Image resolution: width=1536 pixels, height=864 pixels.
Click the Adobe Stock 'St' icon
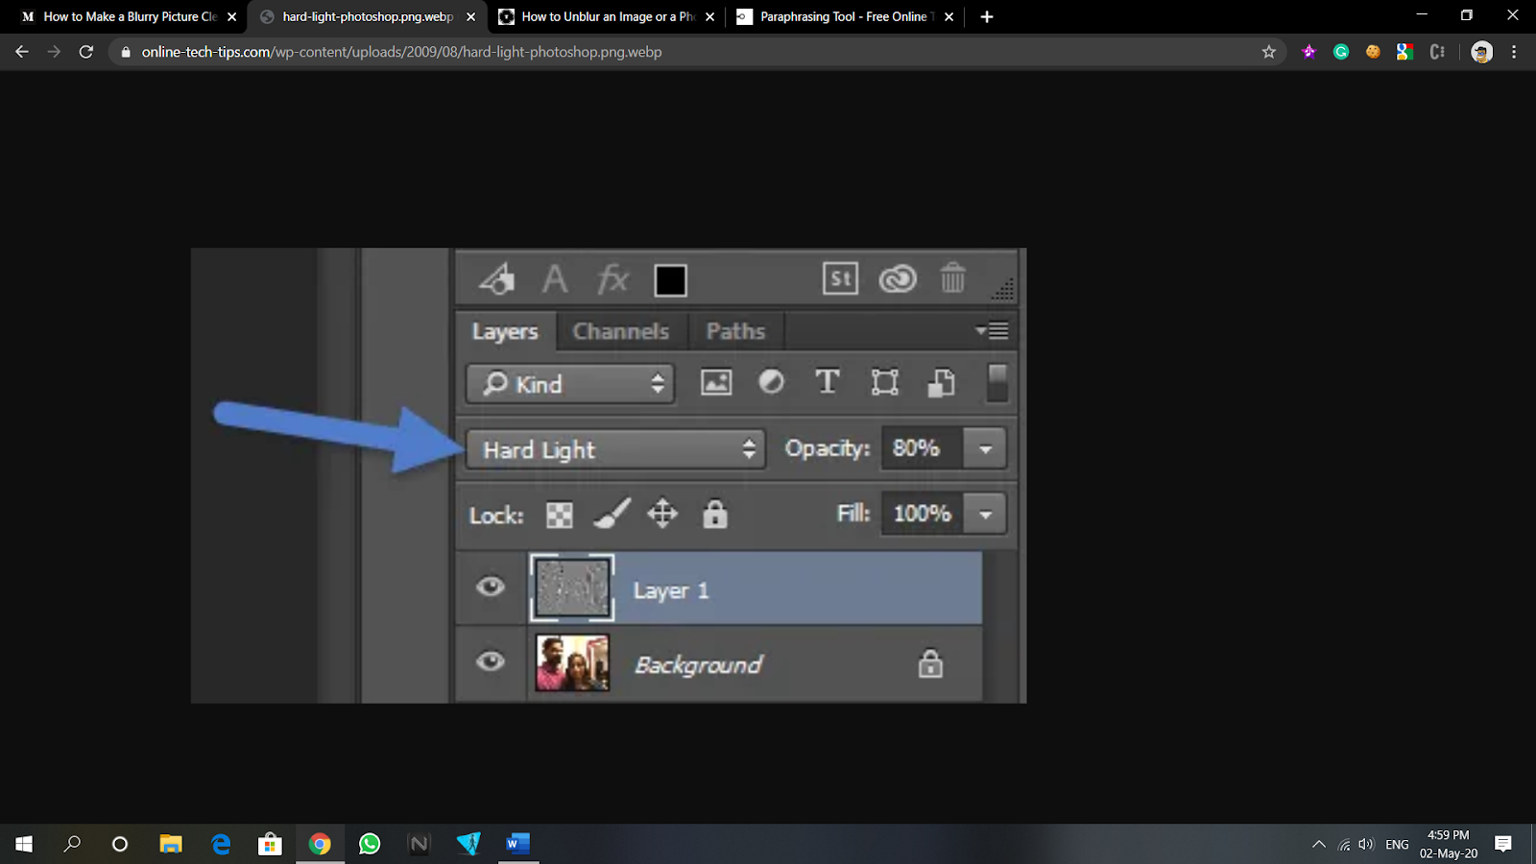tap(840, 279)
